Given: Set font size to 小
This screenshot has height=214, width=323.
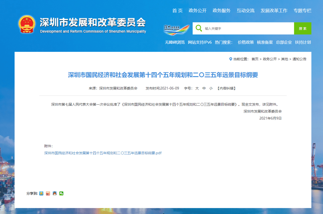Looking at the screenshot, I should coord(211,88).
